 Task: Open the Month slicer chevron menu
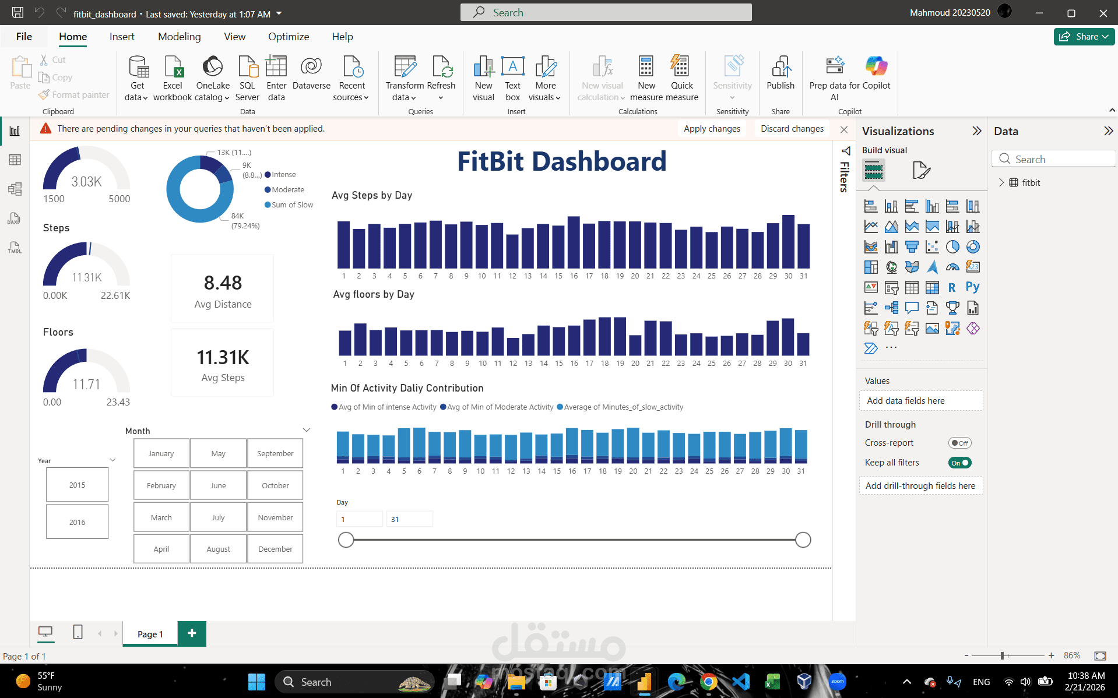coord(307,430)
